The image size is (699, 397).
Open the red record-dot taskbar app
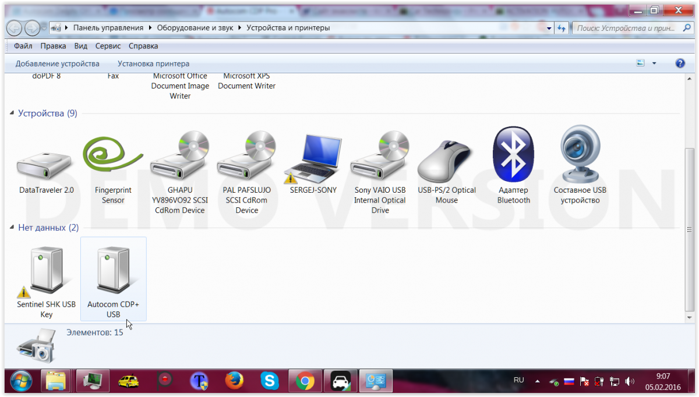165,381
